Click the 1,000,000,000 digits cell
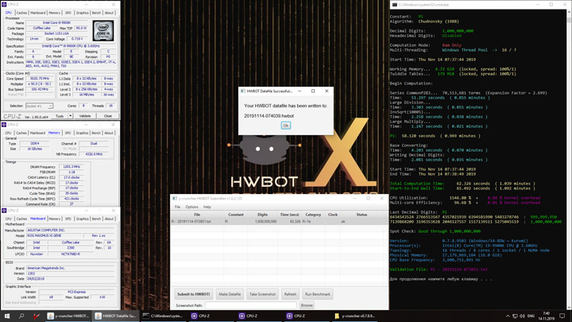Screen dimensions: 572x322 [x=265, y=222]
